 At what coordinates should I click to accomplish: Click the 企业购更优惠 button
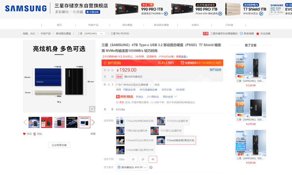[x=59, y=145]
